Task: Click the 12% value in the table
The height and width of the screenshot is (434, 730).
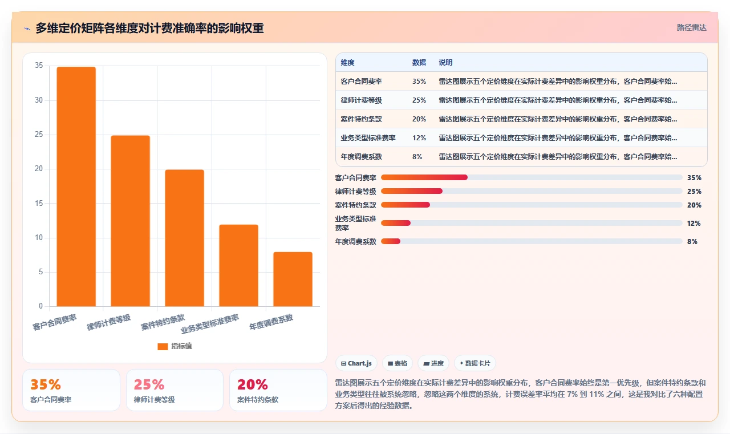Action: pyautogui.click(x=419, y=138)
